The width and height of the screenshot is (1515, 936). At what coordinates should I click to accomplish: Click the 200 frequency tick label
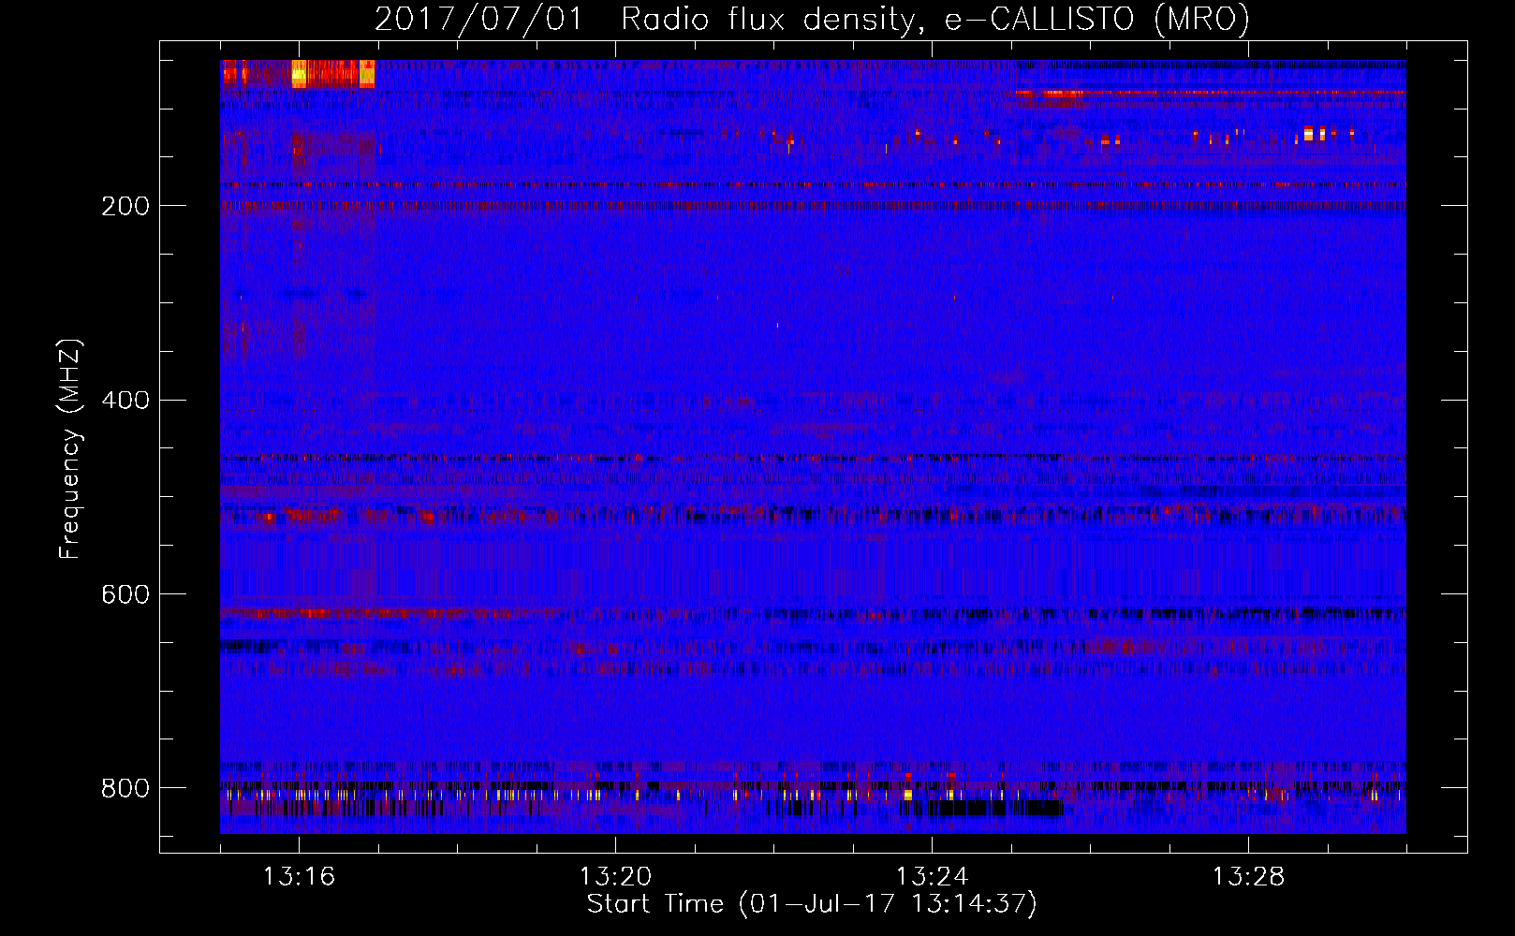[x=125, y=206]
